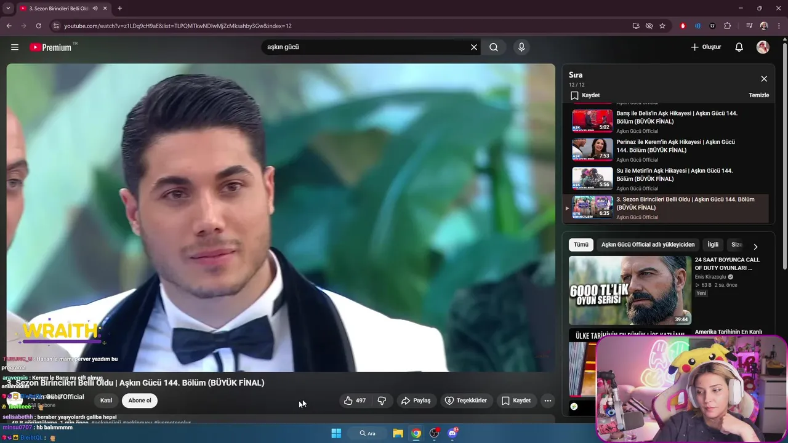Select Aşkın Gücü Official adlı yükleyiciden chip
Image resolution: width=788 pixels, height=443 pixels.
[648, 245]
